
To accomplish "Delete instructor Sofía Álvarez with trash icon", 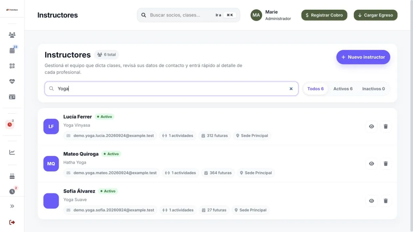I will 386,201.
